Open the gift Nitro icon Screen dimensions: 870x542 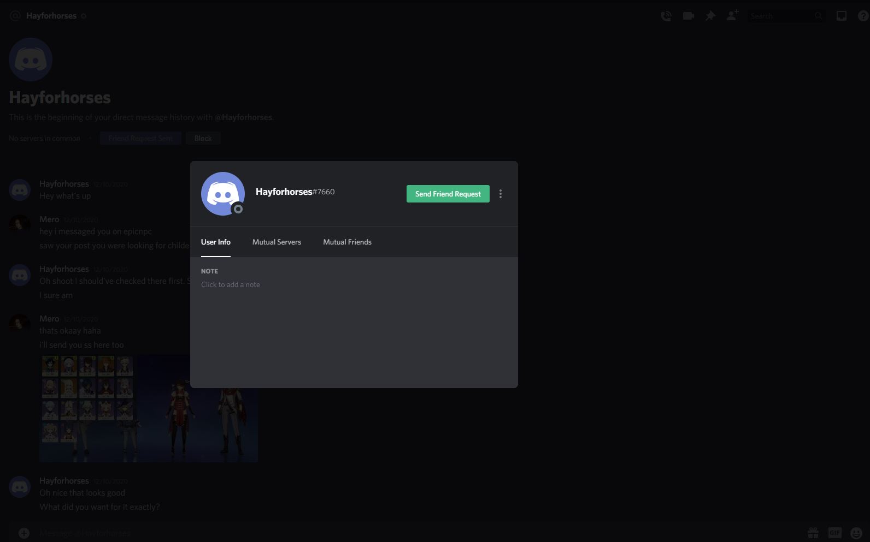click(813, 533)
